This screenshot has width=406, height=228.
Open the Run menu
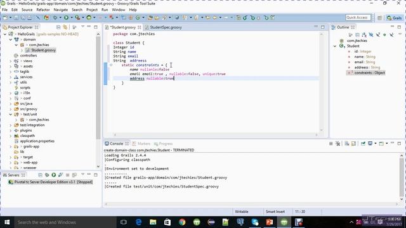point(105,10)
